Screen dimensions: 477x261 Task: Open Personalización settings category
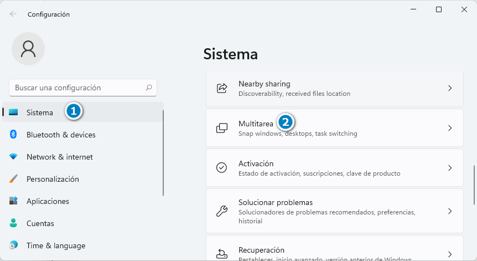point(83,179)
